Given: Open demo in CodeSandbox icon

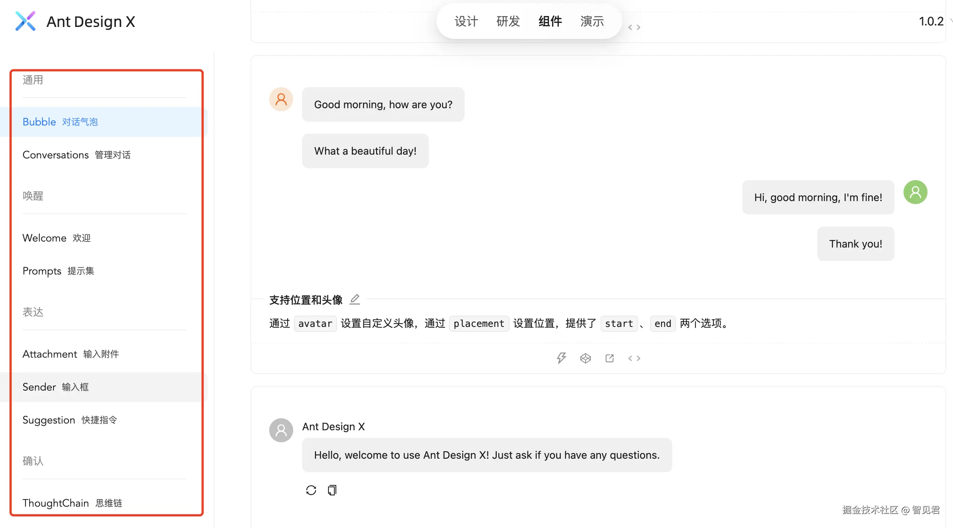Looking at the screenshot, I should [x=585, y=358].
